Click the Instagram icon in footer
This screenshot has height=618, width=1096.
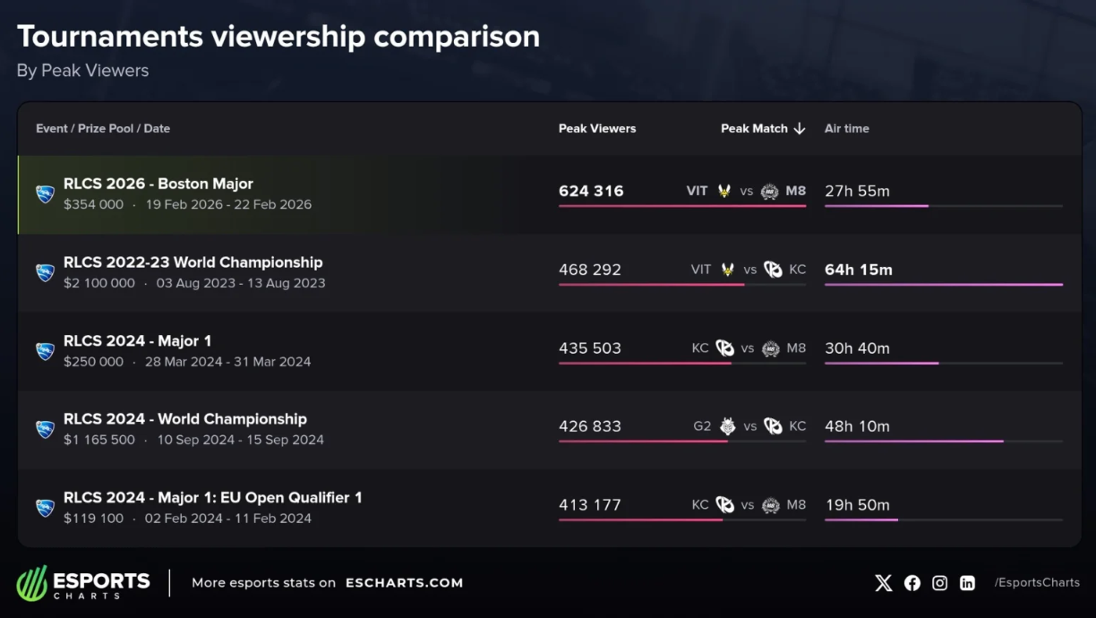pyautogui.click(x=939, y=583)
